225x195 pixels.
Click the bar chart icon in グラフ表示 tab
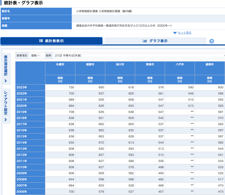(145, 41)
